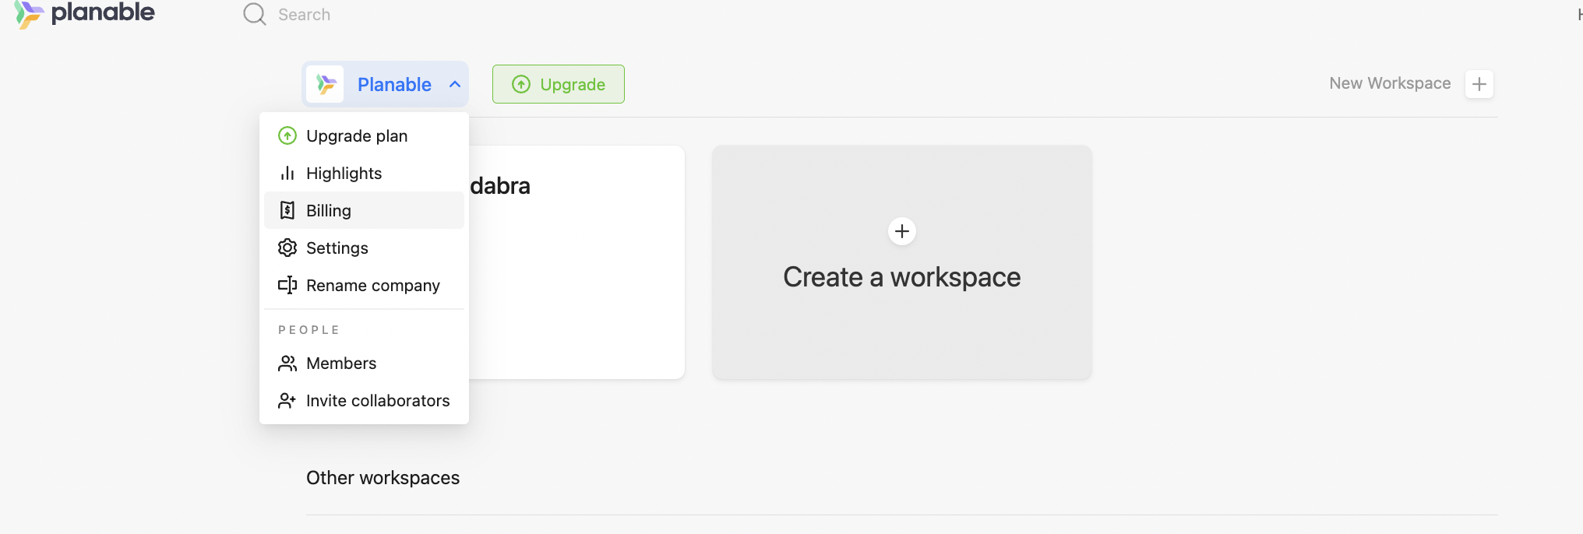
Task: Click the search magnifier icon
Action: (254, 14)
